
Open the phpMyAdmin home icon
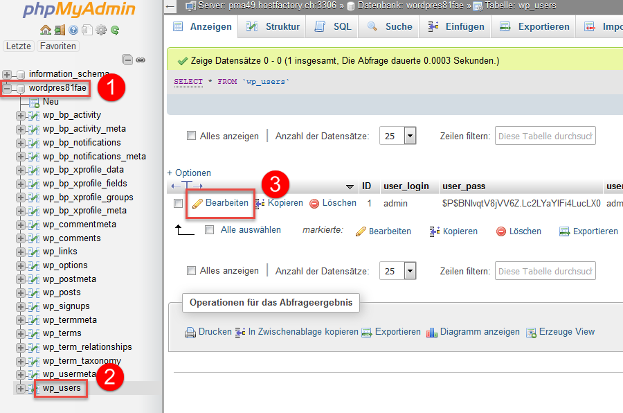46,30
